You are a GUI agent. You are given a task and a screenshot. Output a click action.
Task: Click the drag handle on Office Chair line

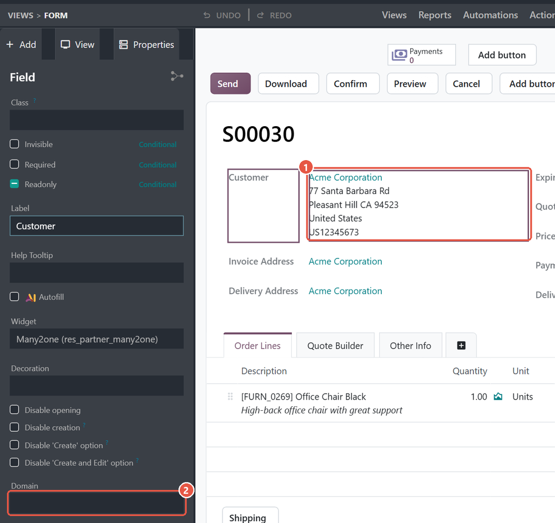click(x=230, y=396)
